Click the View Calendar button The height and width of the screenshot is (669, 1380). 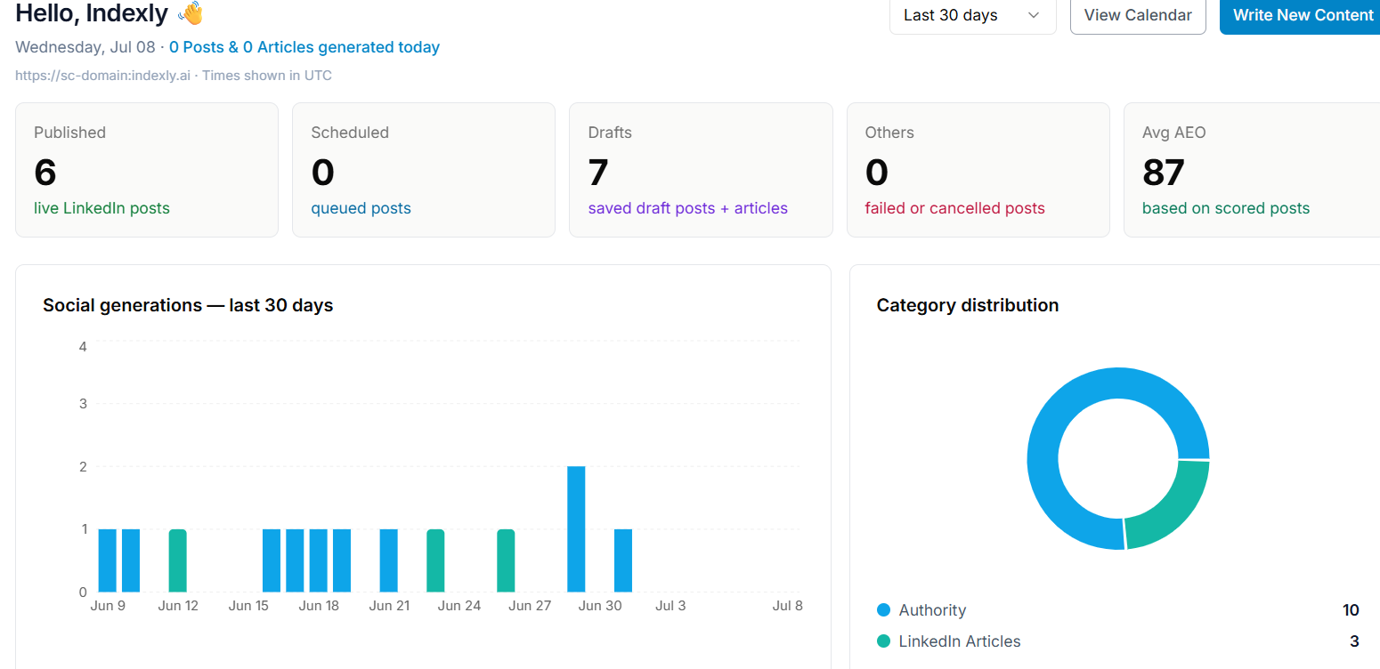1138,15
